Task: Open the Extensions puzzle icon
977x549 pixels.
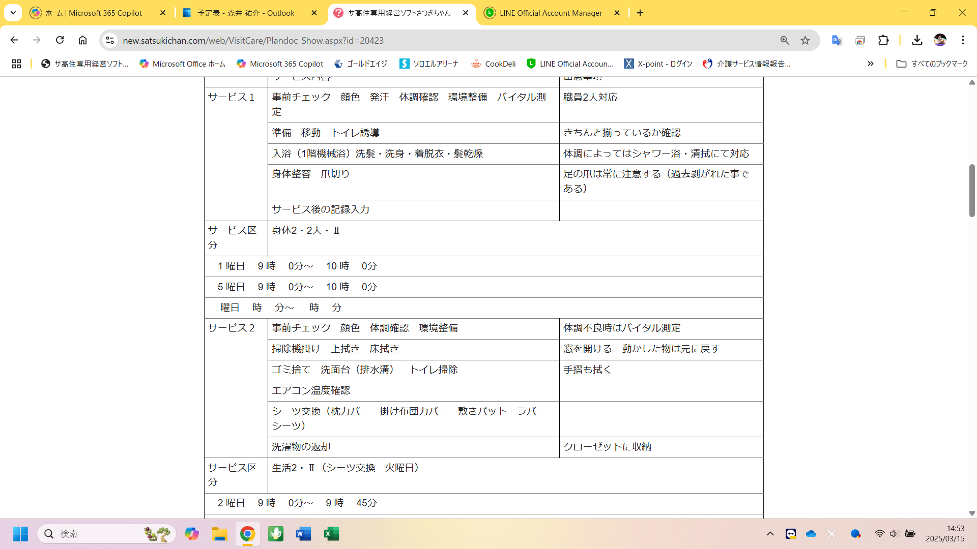Action: coord(883,40)
